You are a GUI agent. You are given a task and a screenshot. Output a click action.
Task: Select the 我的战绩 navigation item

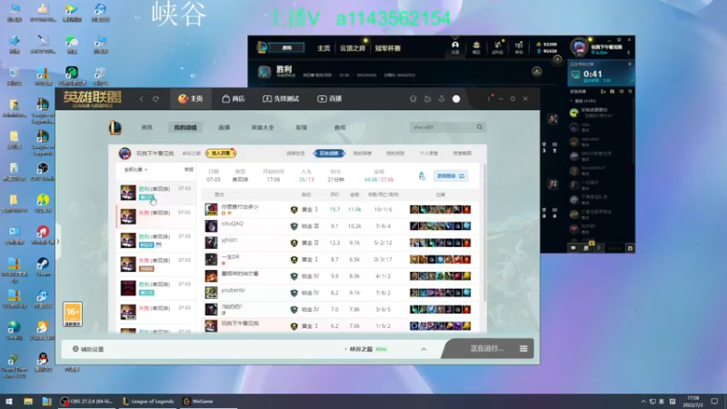(x=185, y=127)
